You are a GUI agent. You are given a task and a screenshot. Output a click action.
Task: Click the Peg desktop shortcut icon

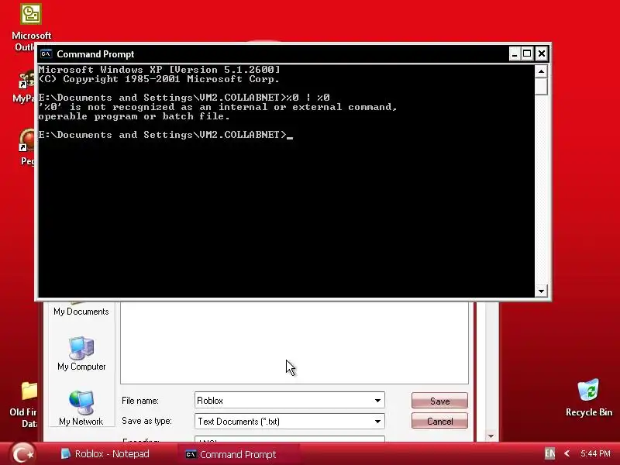[x=27, y=140]
